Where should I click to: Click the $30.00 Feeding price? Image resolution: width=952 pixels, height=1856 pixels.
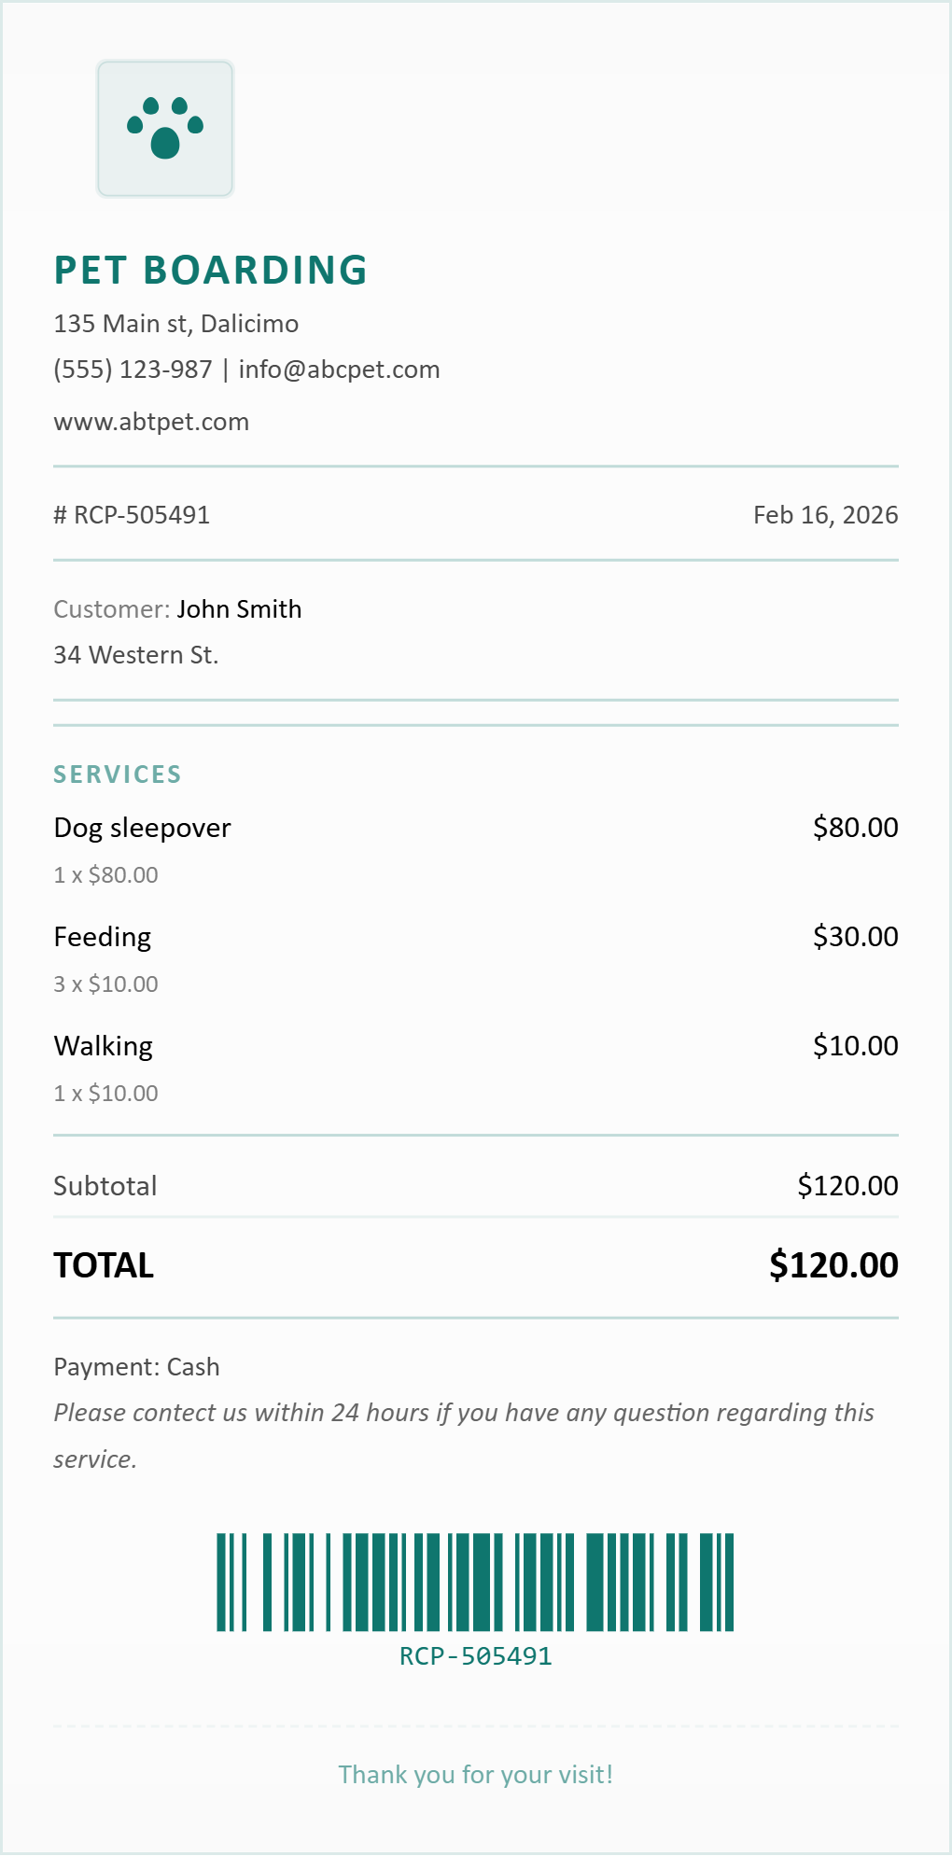(855, 937)
